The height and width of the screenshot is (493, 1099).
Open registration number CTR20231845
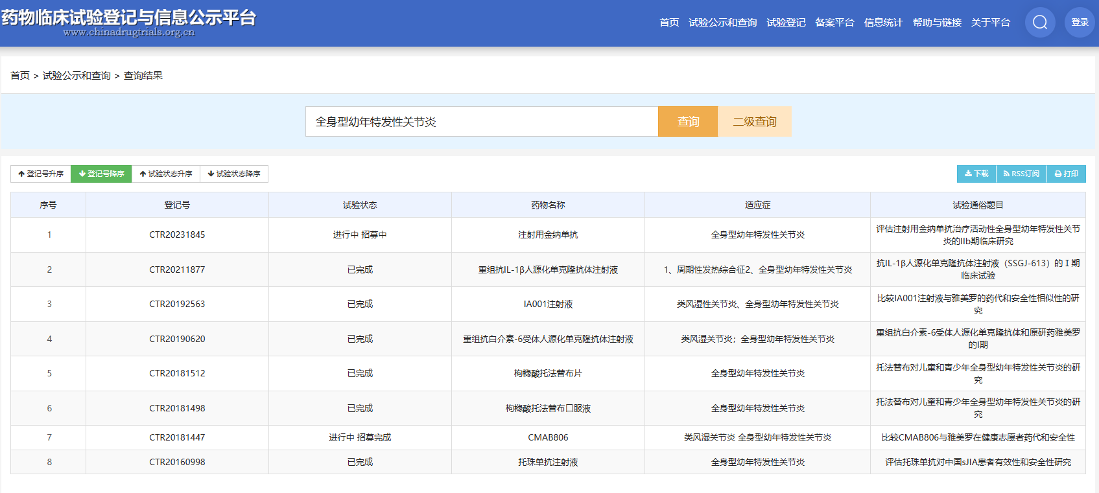(x=177, y=235)
